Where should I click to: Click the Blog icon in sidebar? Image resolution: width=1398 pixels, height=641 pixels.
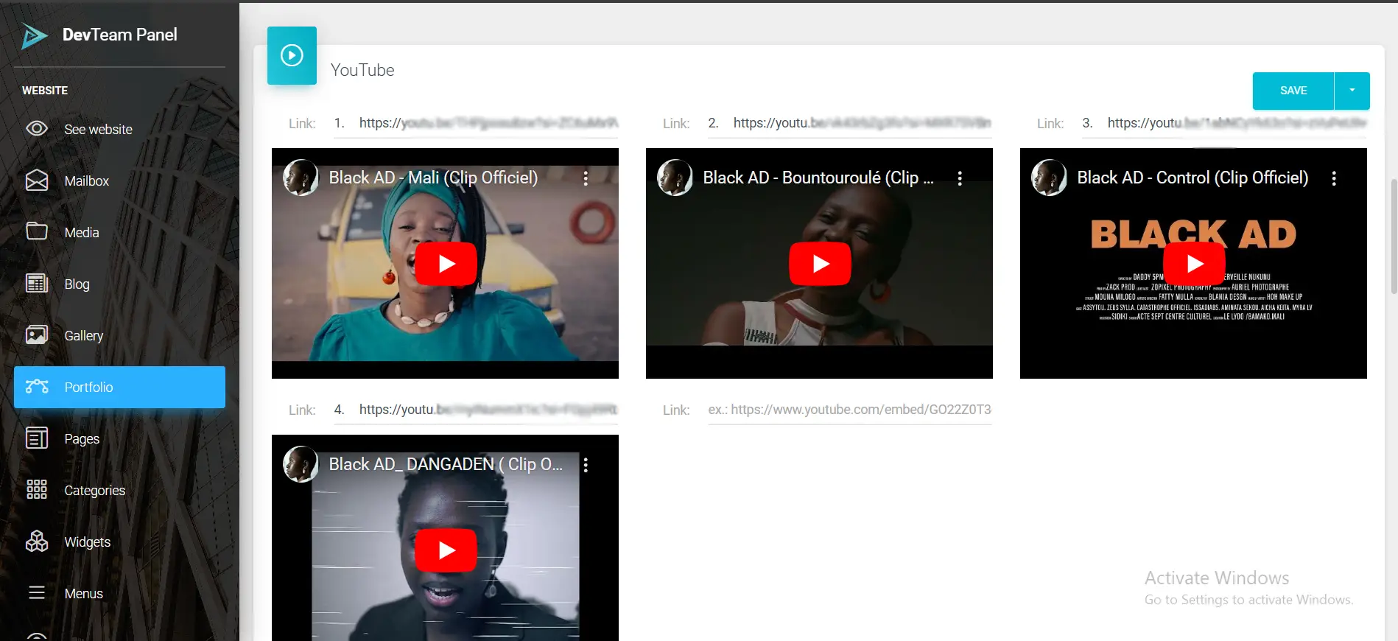click(37, 284)
